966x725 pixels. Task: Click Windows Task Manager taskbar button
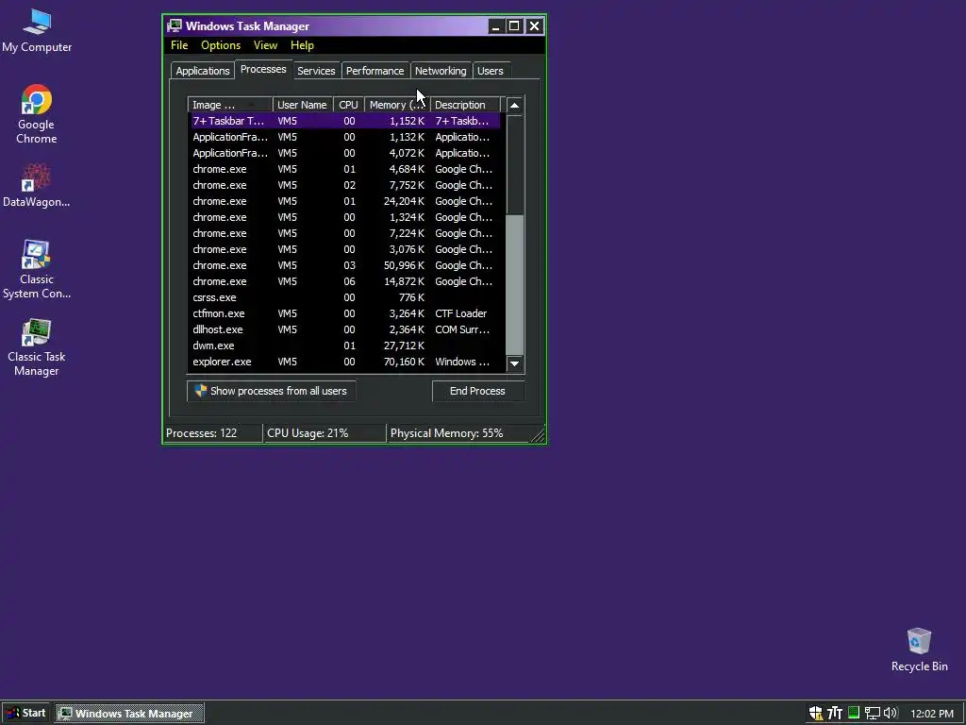(129, 714)
